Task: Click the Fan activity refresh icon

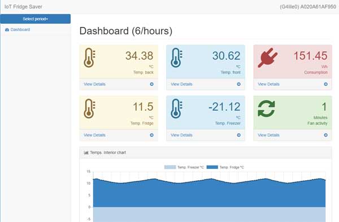Action: click(266, 108)
